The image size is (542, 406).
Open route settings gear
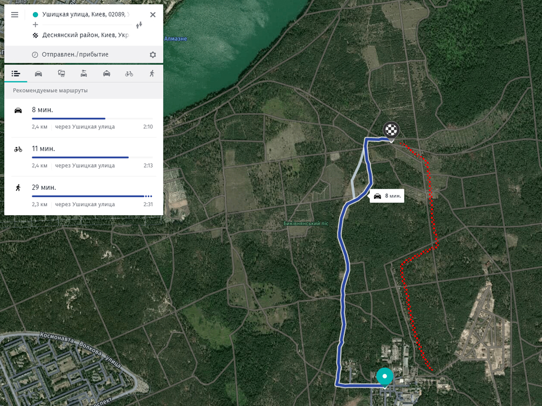[153, 54]
